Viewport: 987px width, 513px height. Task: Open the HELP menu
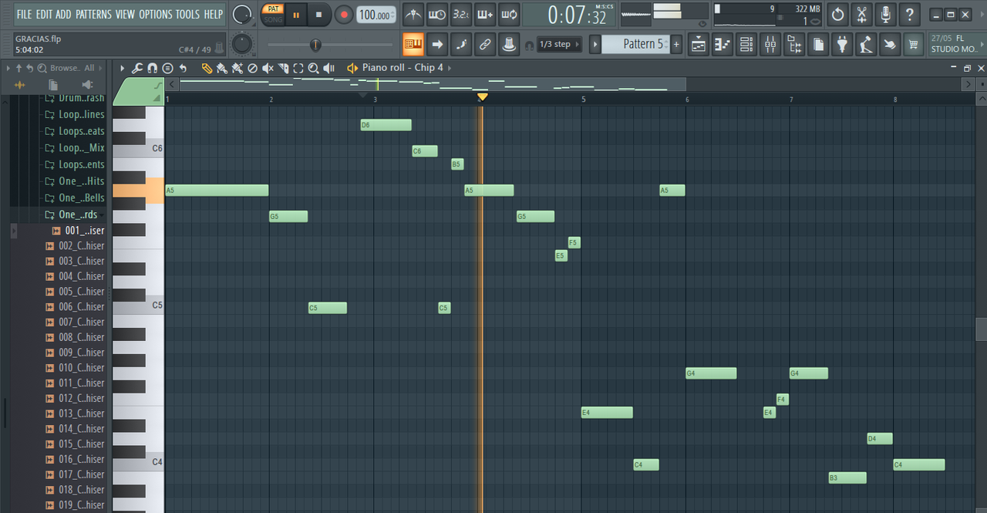click(213, 14)
